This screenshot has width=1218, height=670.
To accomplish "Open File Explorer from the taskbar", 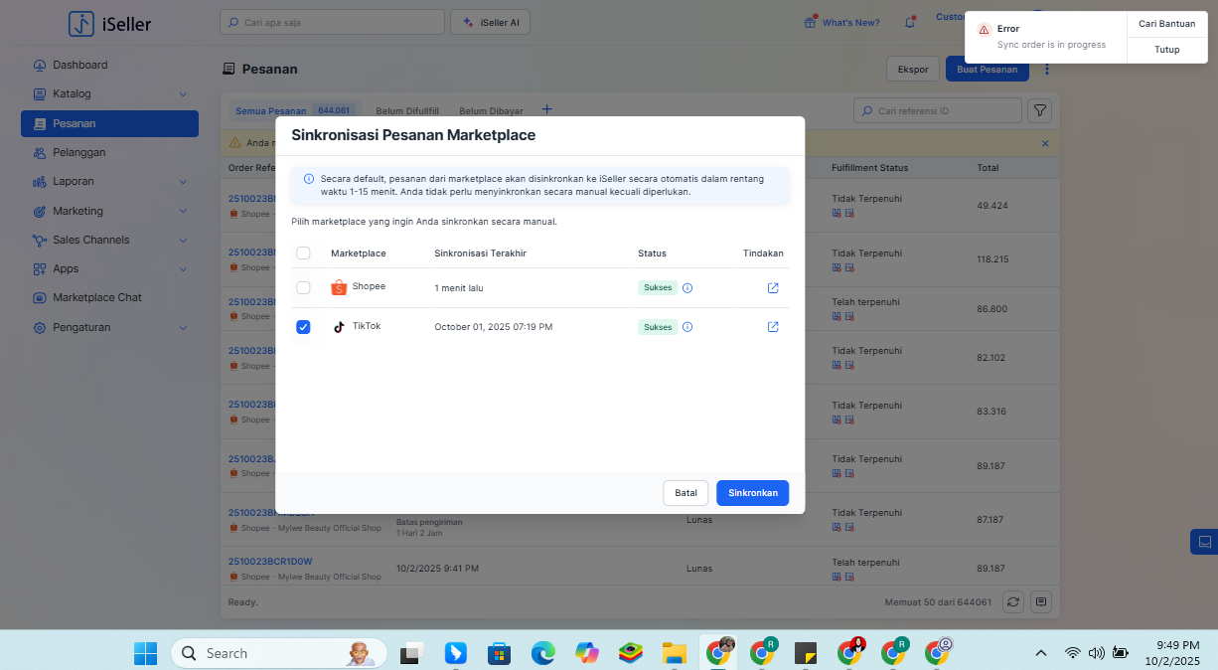I will point(675,653).
